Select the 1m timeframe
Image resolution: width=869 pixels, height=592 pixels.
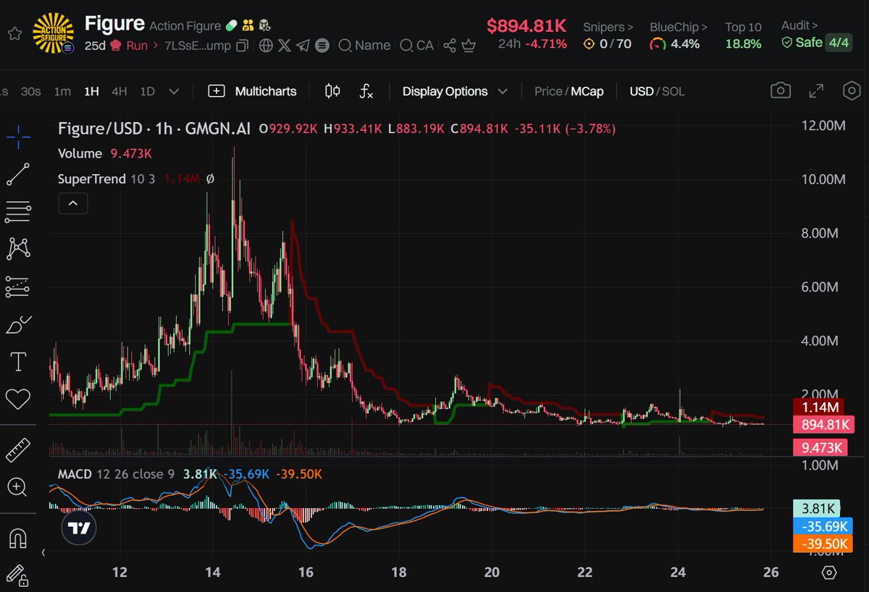62,91
